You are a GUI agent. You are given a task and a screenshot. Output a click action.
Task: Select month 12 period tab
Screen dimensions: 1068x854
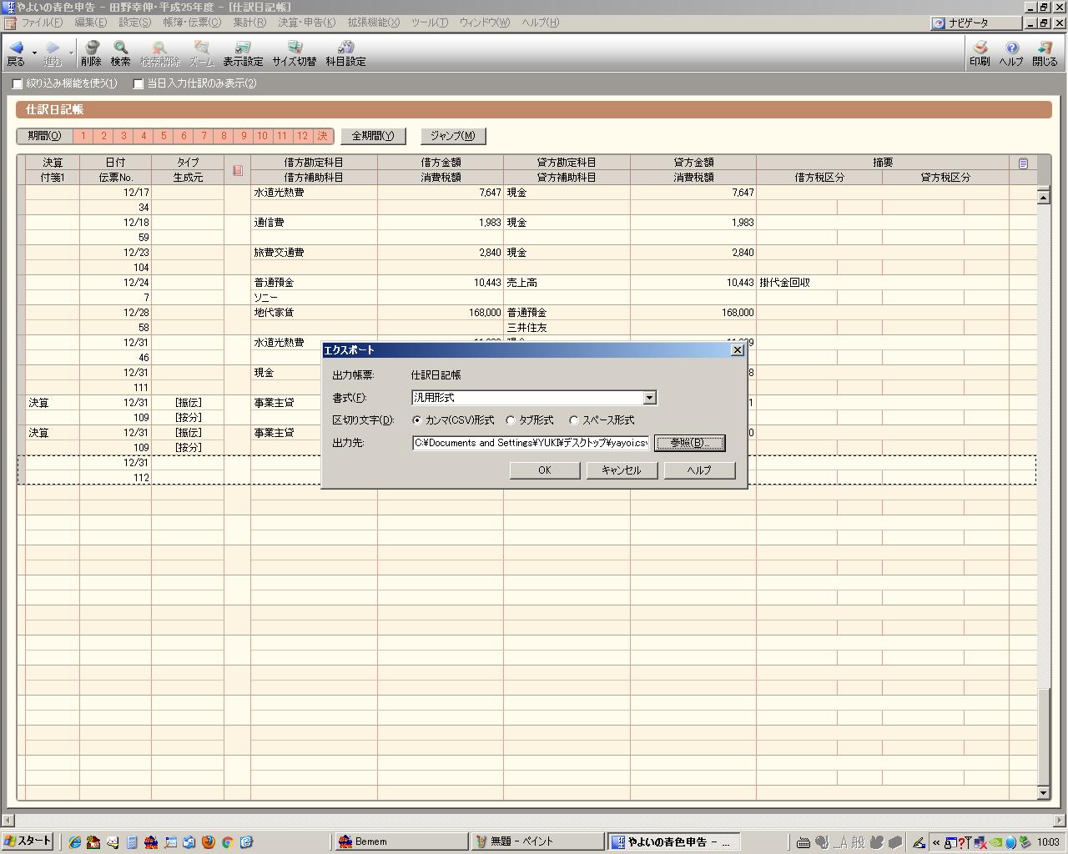coord(302,136)
